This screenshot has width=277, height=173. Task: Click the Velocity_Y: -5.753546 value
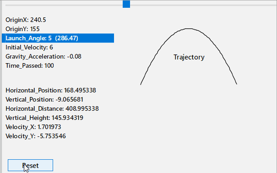click(x=36, y=136)
